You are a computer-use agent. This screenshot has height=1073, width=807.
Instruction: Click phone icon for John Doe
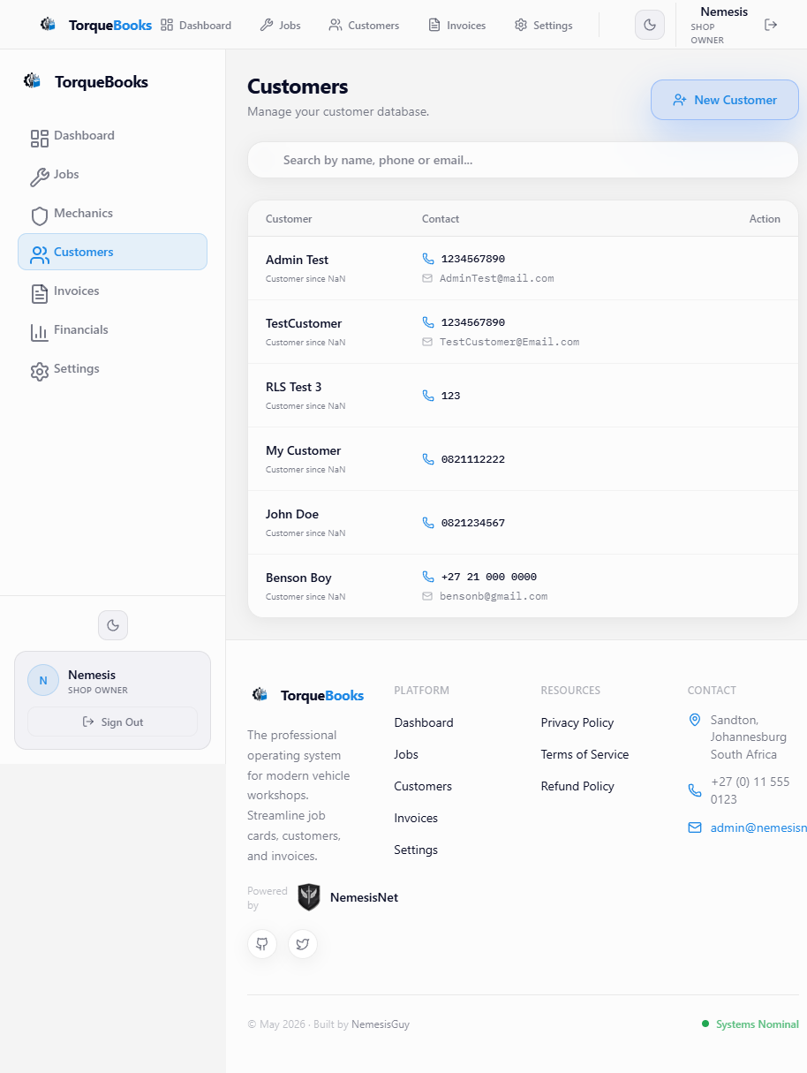(x=428, y=523)
